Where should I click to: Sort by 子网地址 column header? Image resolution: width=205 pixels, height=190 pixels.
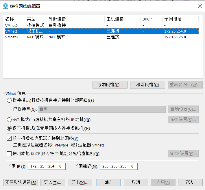pos(180,19)
